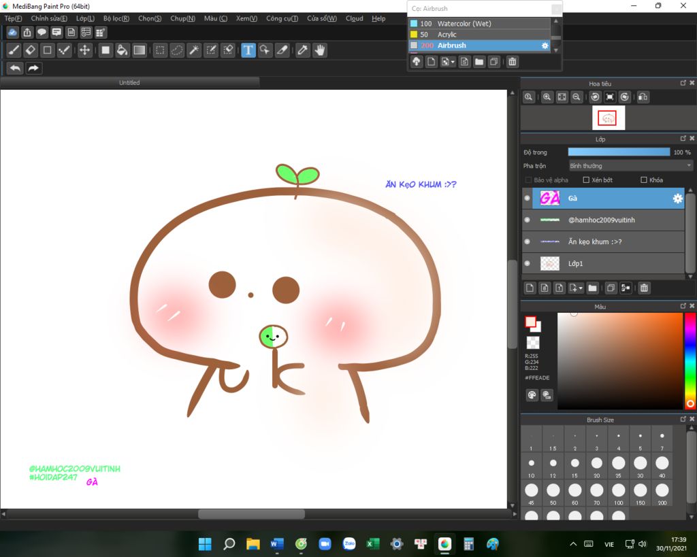
Task: Expand the add brush type dropdown
Action: pos(448,62)
